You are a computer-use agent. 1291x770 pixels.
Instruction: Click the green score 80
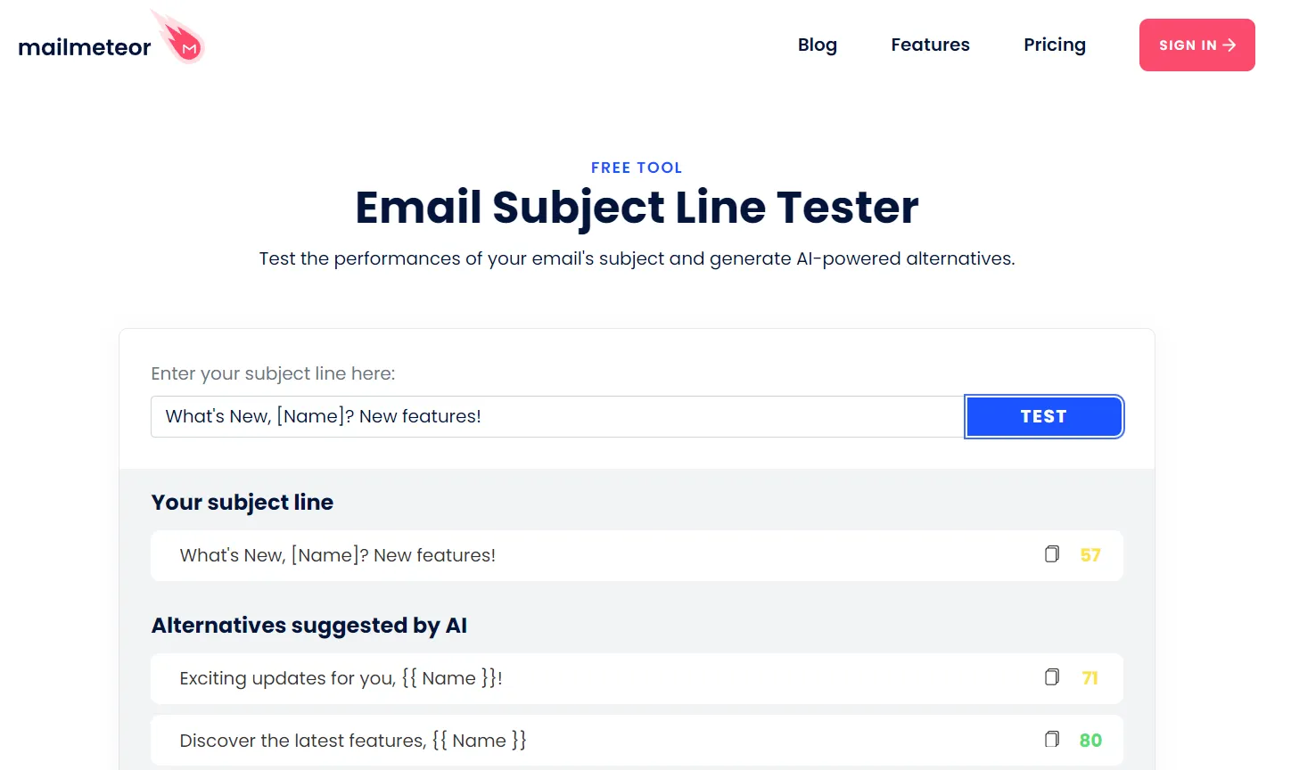tap(1090, 741)
